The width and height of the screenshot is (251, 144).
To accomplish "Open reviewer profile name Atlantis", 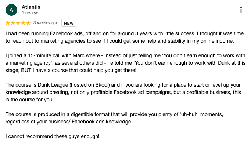I will tap(31, 7).
